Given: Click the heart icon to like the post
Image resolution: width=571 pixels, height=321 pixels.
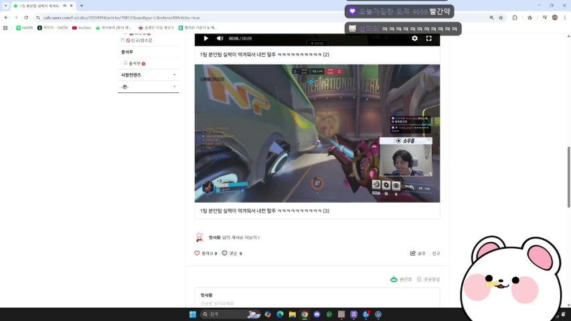Looking at the screenshot, I should coord(197,253).
